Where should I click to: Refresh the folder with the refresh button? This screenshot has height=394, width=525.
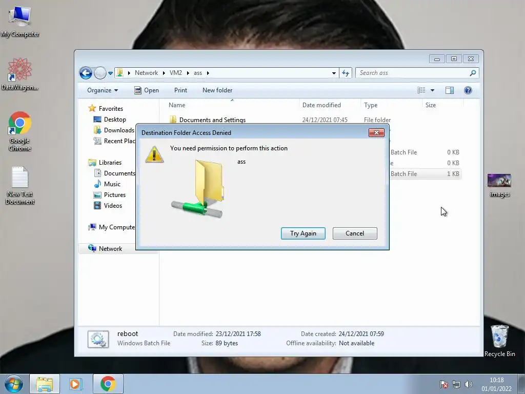[x=346, y=73]
